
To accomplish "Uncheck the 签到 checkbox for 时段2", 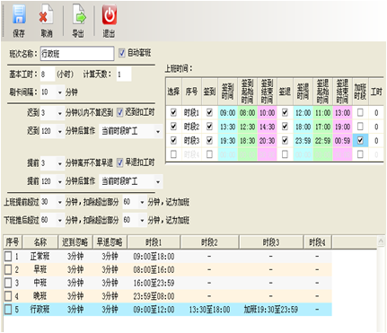I will [x=209, y=127].
